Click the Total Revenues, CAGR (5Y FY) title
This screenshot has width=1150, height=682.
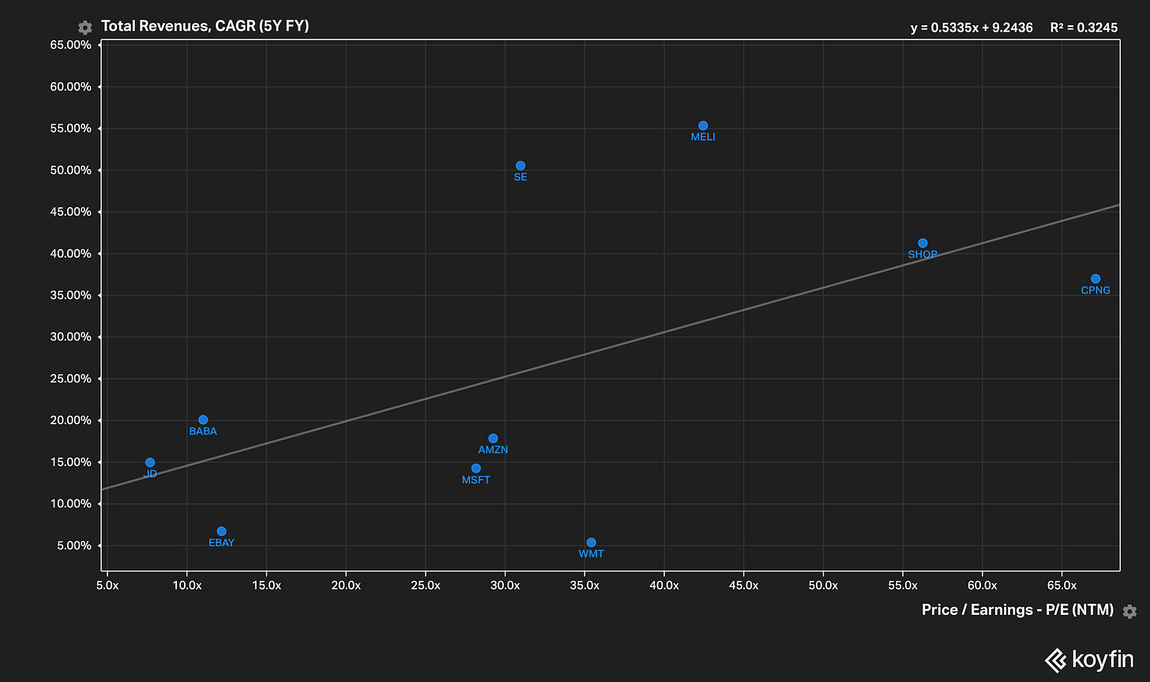pyautogui.click(x=205, y=27)
